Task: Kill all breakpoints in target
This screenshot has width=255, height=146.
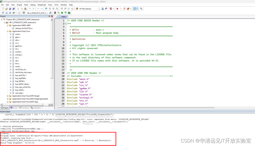Action: 128,9
